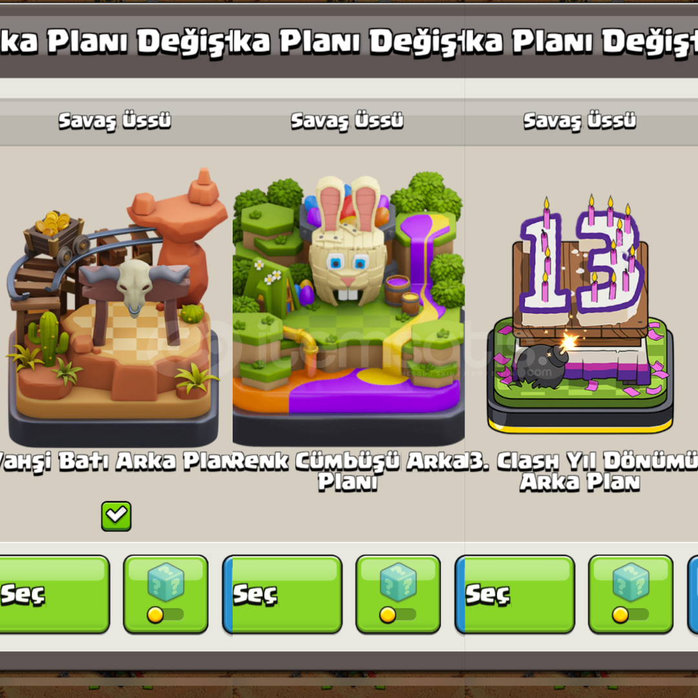Click the Wild West scenery random cube icon
Viewport: 698px width, 698px height.
165,582
